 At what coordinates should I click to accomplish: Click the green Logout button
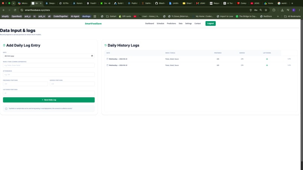tap(211, 24)
